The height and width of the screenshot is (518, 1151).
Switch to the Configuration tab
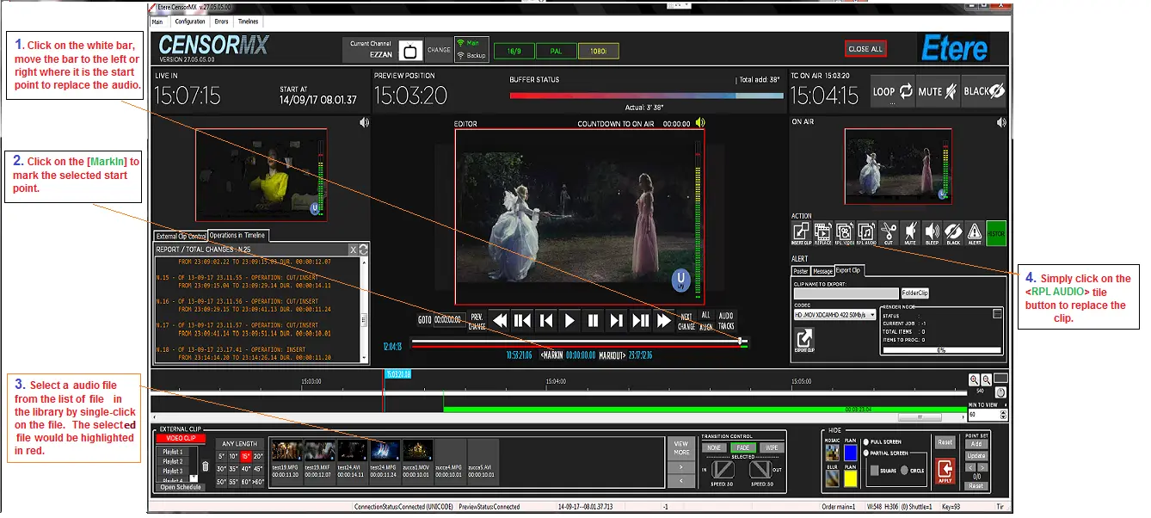(x=189, y=22)
